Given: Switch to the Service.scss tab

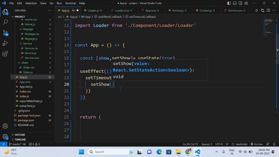Looking at the screenshot, I should coord(235,10).
